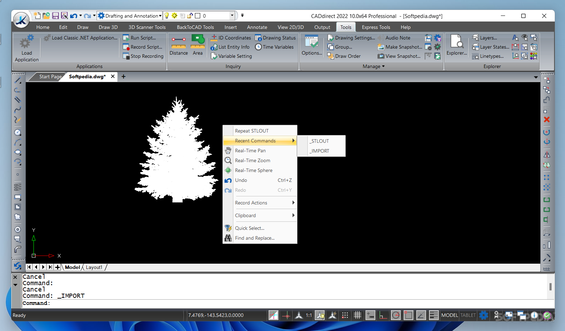
Task: Switch to the Annotate ribbon tab
Action: [257, 27]
